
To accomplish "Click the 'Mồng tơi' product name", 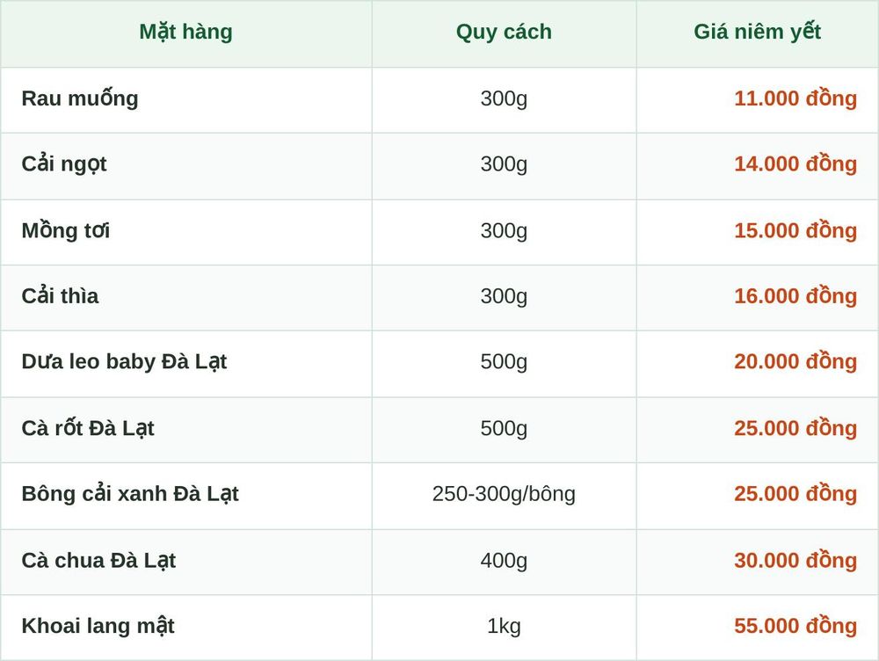I will pos(66,230).
